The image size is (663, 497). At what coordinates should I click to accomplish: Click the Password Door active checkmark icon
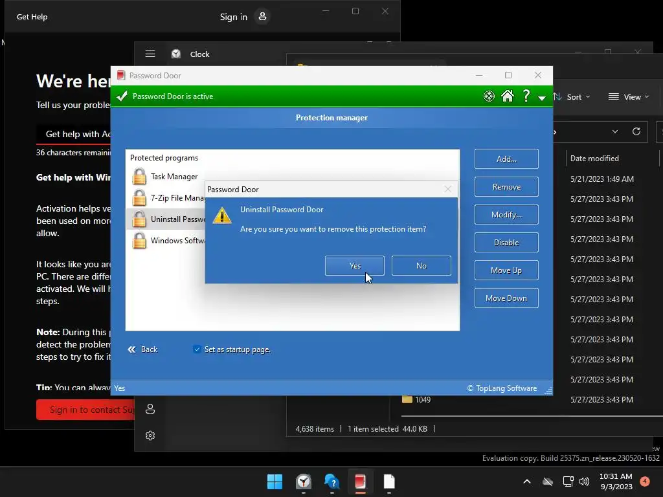[x=122, y=96]
